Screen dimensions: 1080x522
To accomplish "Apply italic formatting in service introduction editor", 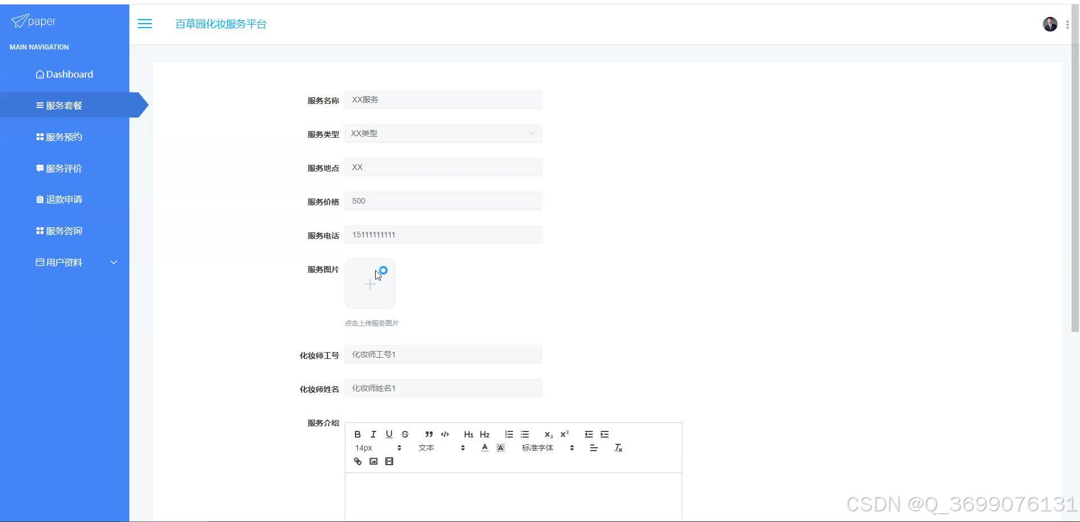I will (373, 434).
